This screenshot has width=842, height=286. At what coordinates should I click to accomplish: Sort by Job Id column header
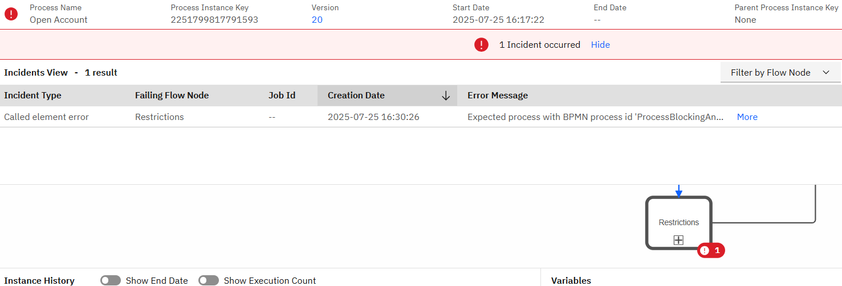point(282,96)
